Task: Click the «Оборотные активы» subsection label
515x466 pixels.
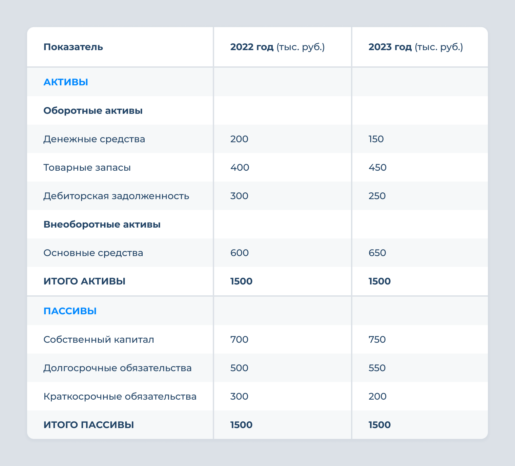Action: tap(93, 110)
